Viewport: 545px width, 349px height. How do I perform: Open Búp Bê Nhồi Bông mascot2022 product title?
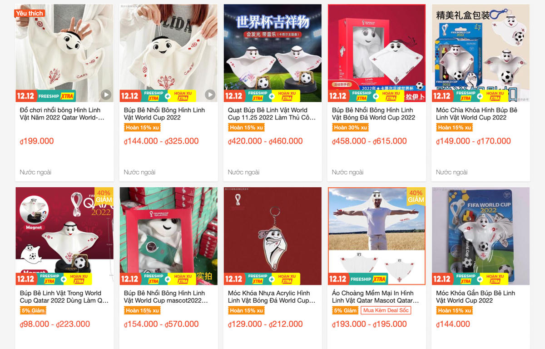(x=166, y=297)
